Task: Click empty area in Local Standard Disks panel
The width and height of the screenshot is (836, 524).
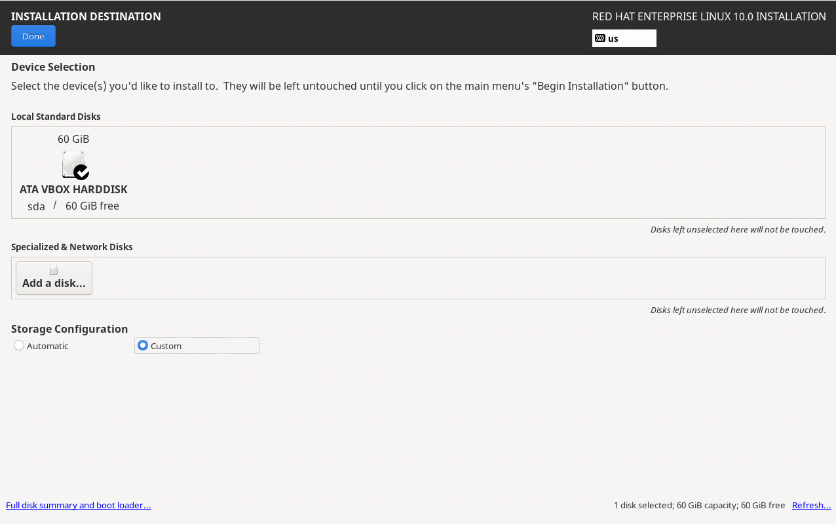Action: (x=459, y=172)
